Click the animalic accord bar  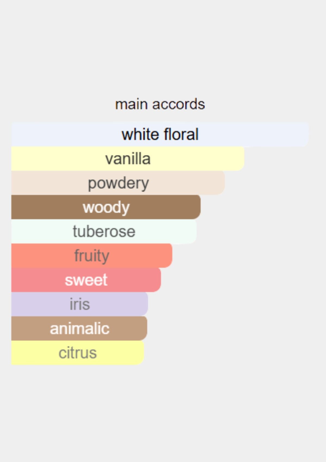point(79,328)
